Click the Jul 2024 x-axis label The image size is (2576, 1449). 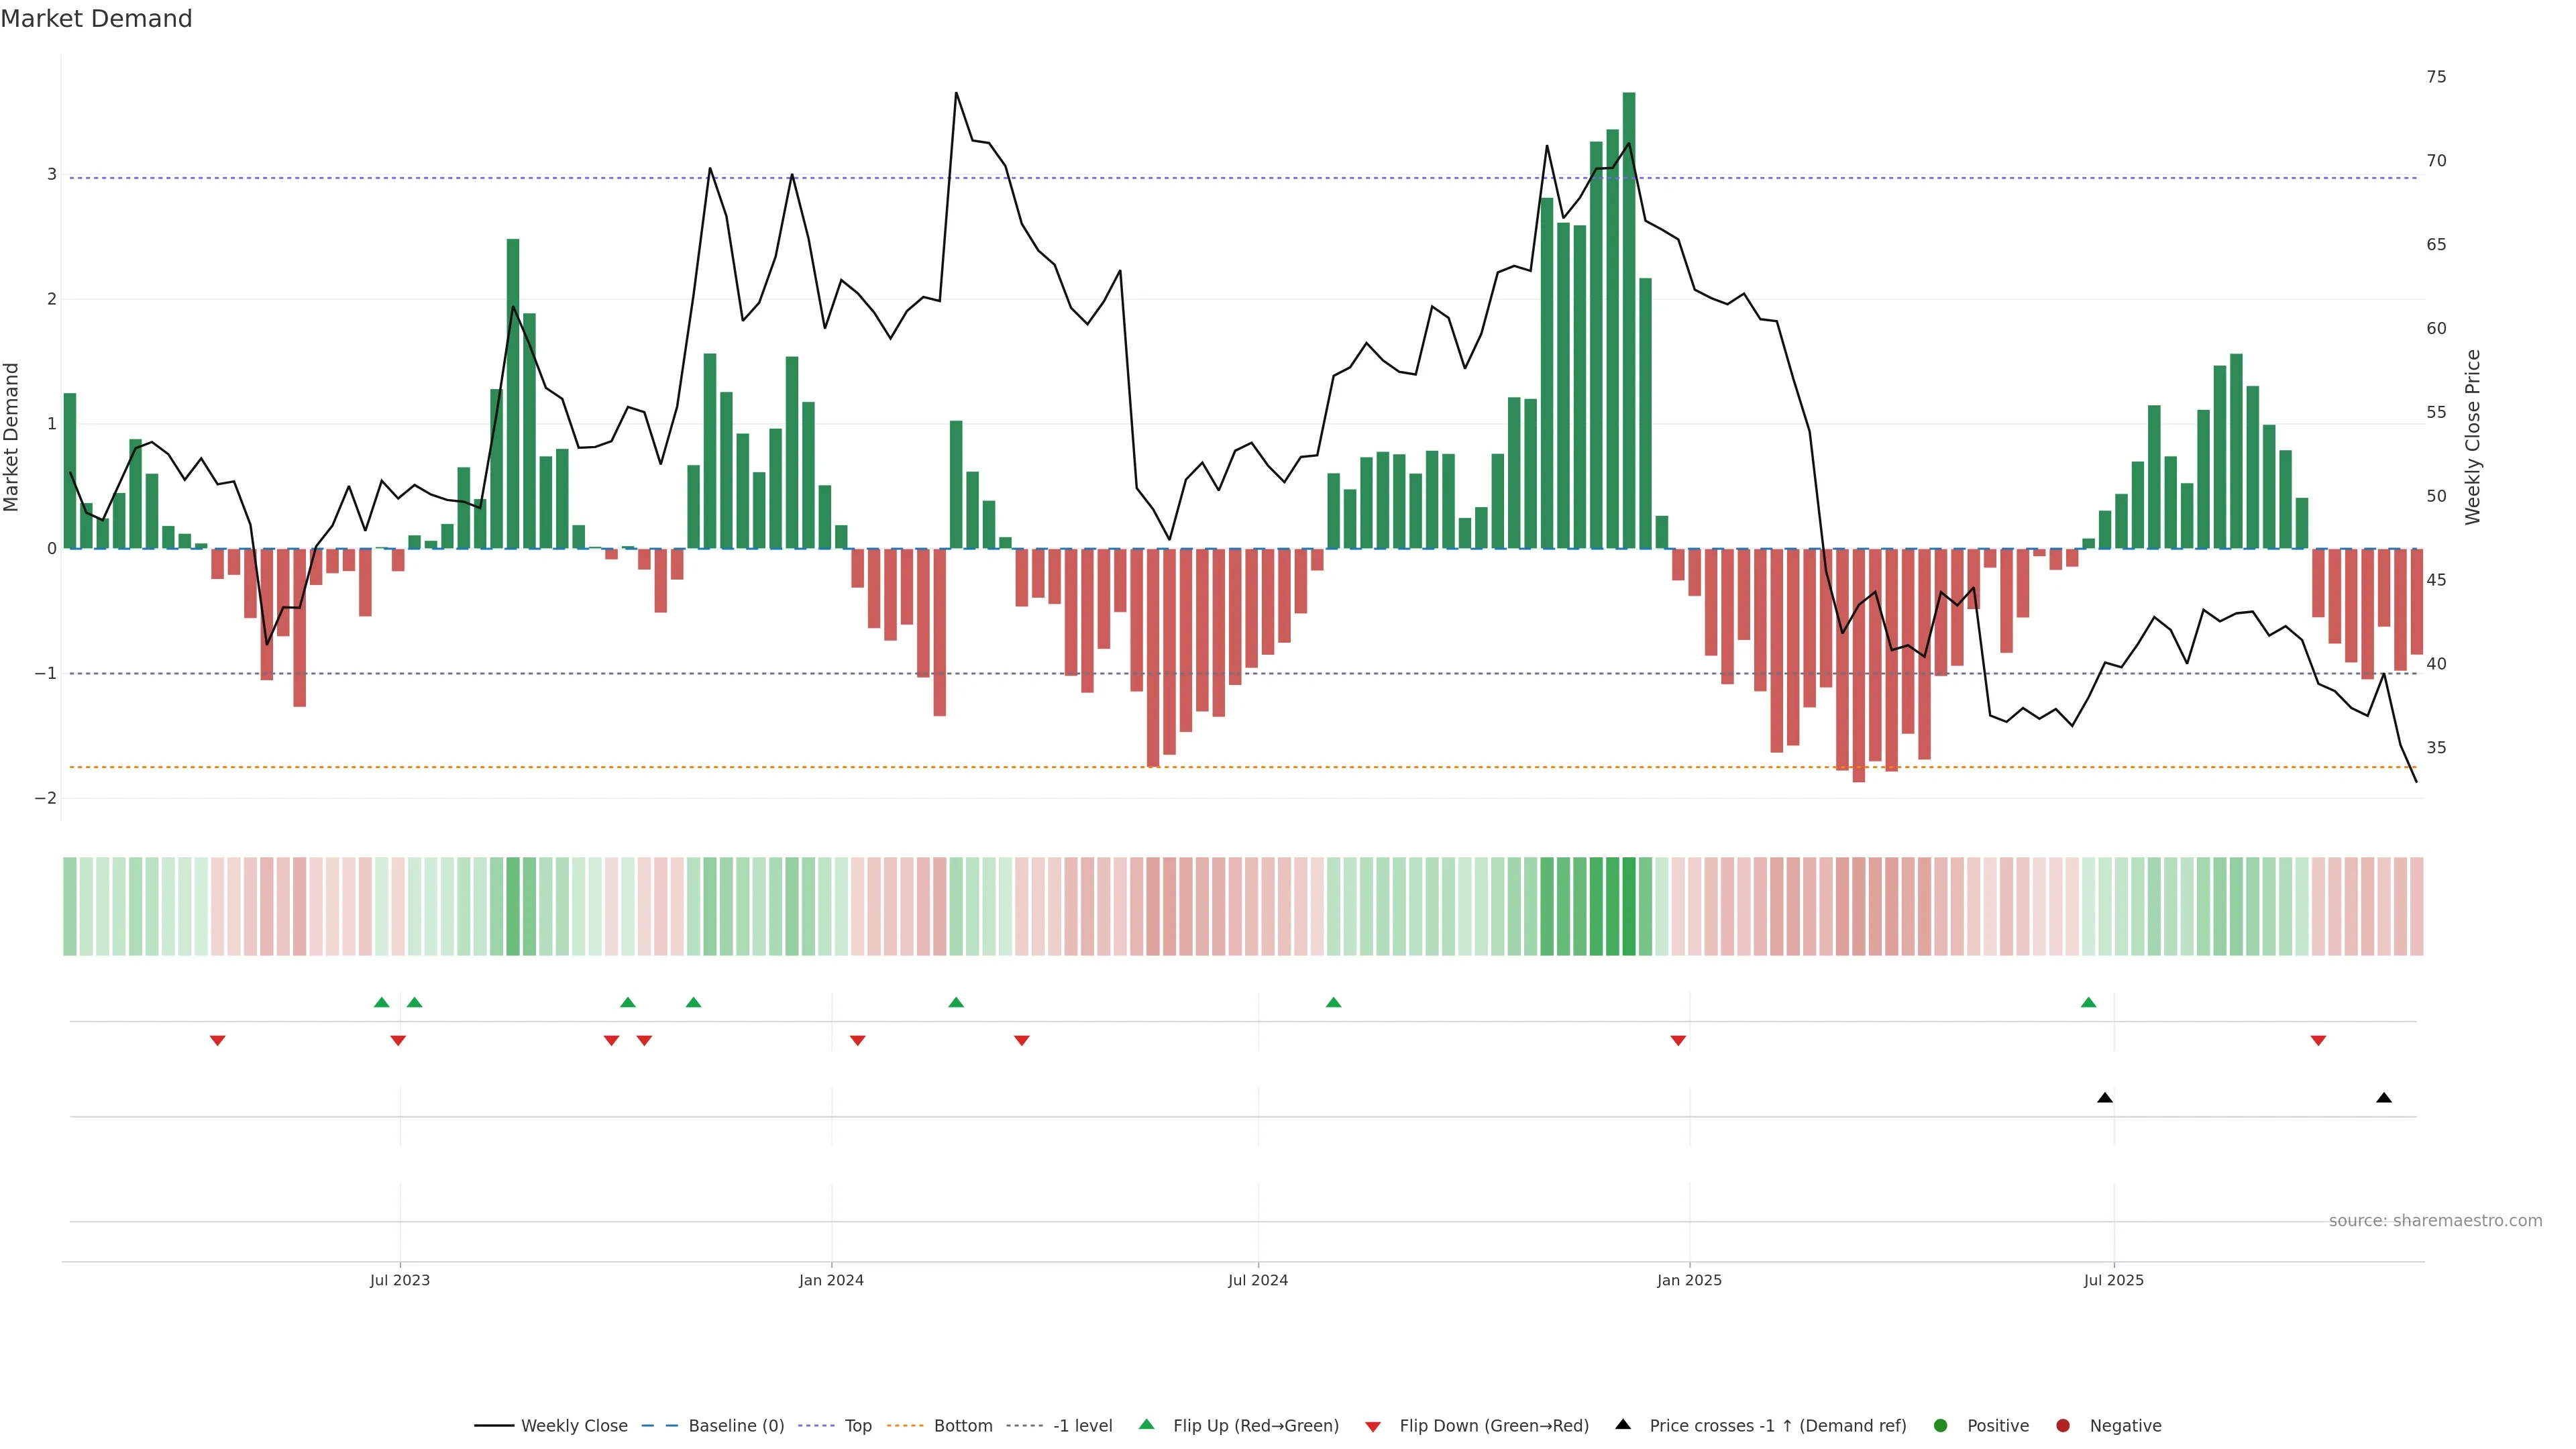1257,1280
